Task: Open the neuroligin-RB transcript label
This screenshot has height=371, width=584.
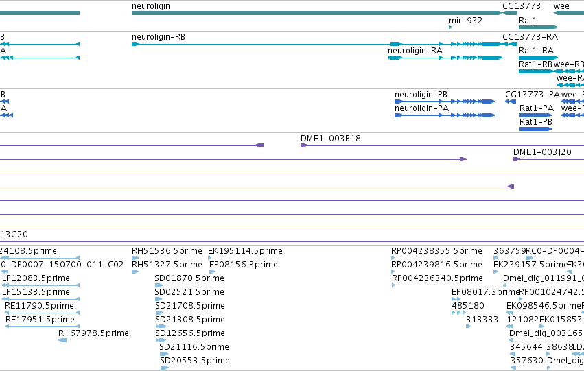Action: click(x=159, y=37)
